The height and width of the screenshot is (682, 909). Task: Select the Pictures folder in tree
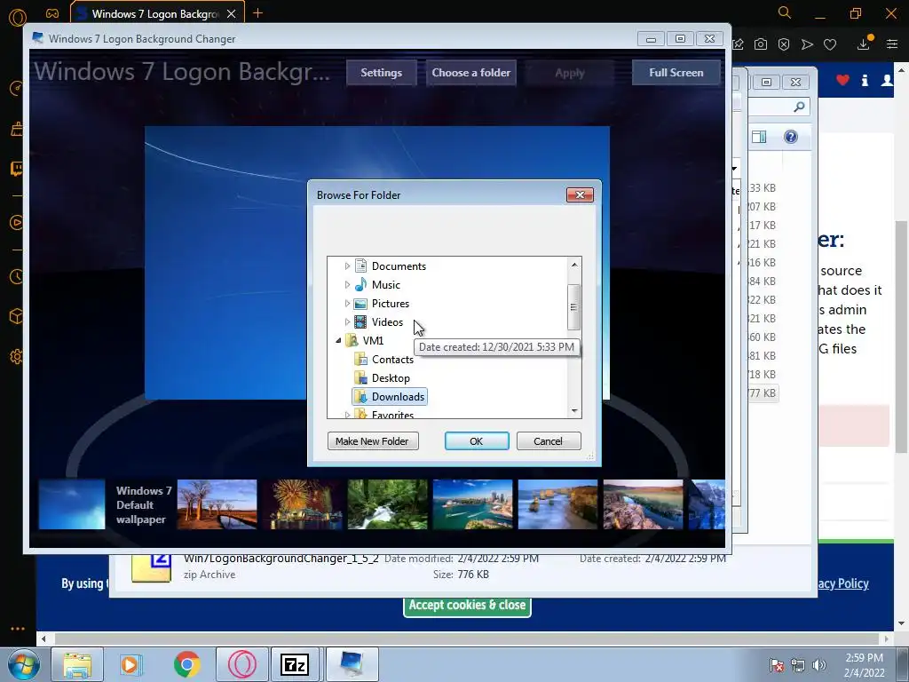point(391,304)
